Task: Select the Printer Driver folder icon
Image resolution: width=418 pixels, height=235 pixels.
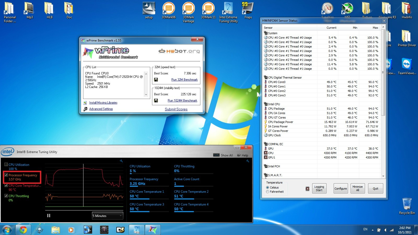Action: click(x=407, y=38)
